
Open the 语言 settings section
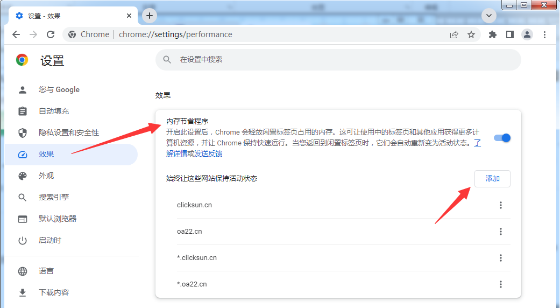(x=72, y=271)
